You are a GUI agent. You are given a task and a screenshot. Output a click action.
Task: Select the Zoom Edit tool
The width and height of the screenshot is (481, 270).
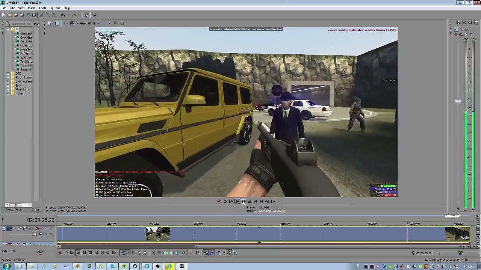pos(145,253)
